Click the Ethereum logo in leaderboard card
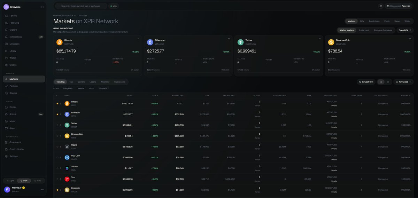The width and height of the screenshot is (418, 198). (x=150, y=42)
